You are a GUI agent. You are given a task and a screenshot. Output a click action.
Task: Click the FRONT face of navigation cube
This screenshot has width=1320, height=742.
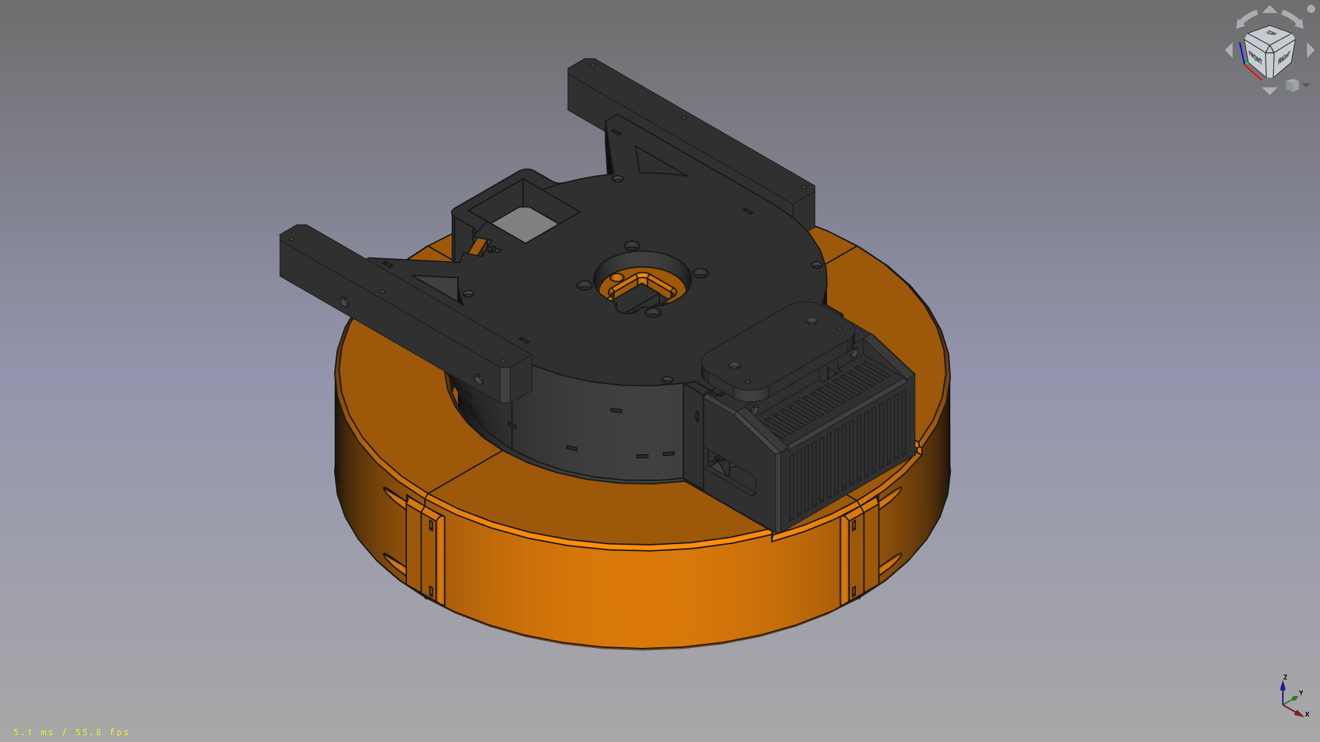point(1256,58)
